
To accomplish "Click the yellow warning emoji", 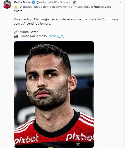I will click(16, 7).
